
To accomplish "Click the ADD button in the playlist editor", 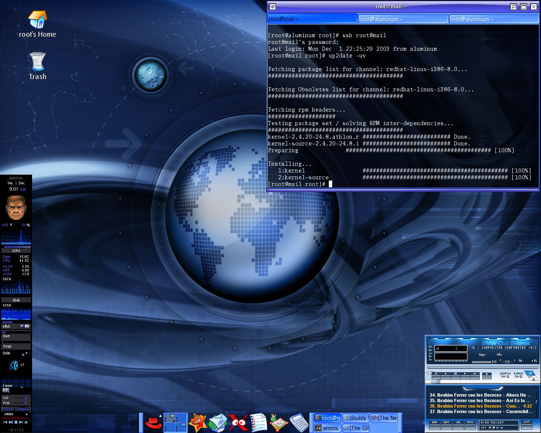I will click(435, 425).
